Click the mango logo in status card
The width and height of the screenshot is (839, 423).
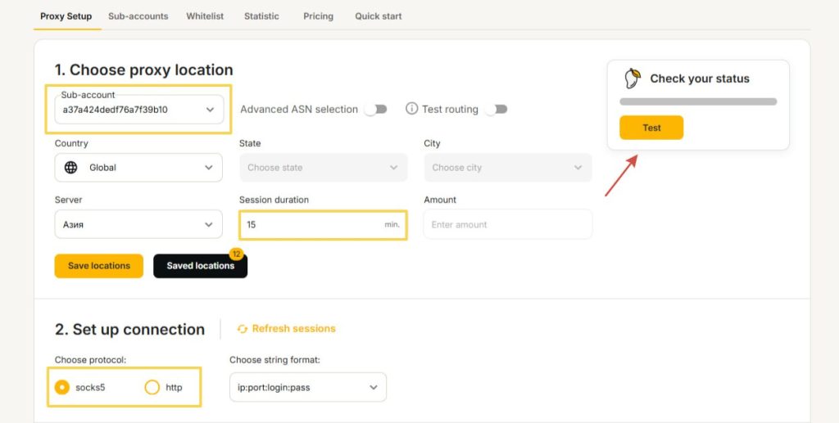pyautogui.click(x=632, y=79)
